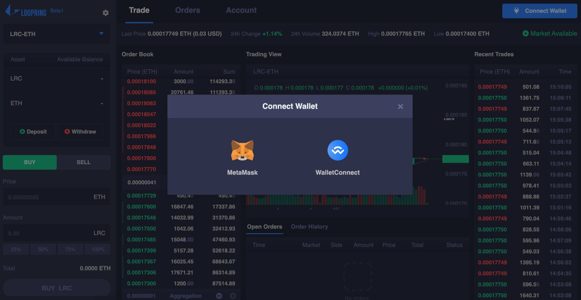
Task: Click the BUY LRC button
Action: click(56, 288)
